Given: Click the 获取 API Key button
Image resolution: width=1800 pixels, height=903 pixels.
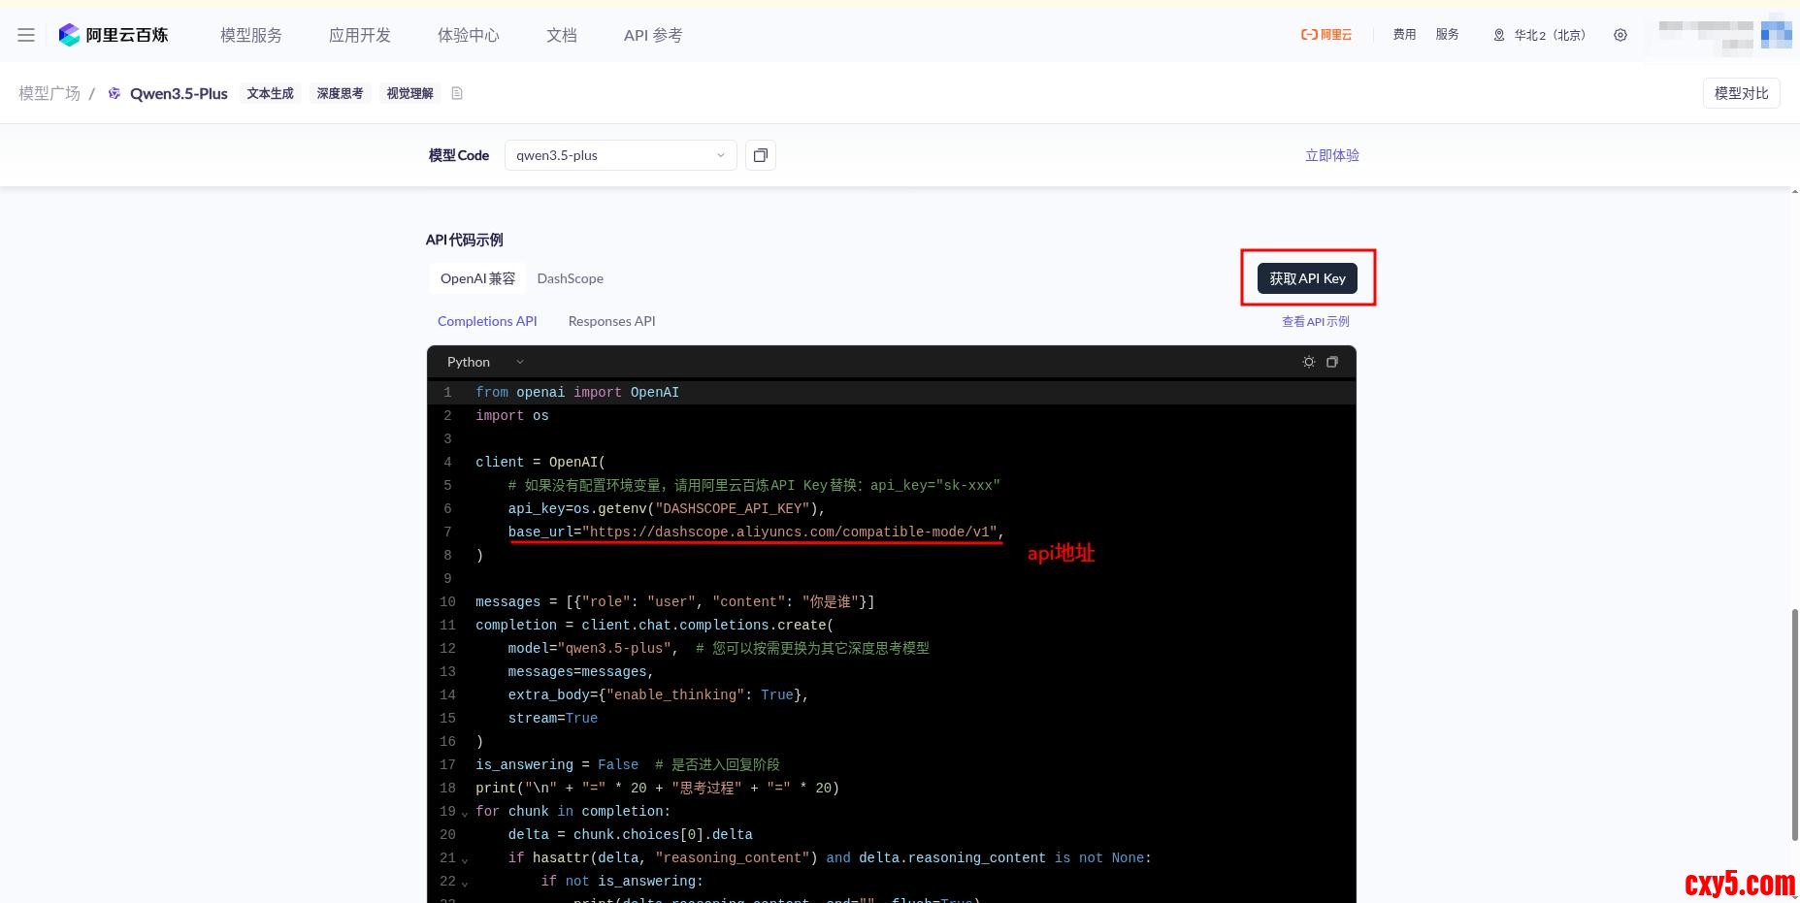Looking at the screenshot, I should coord(1307,278).
